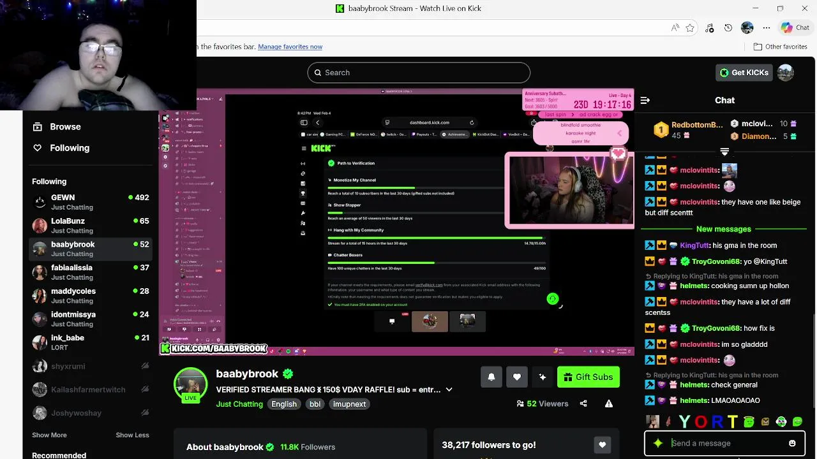Click helmets username saying check general
817x459 pixels.
point(694,385)
